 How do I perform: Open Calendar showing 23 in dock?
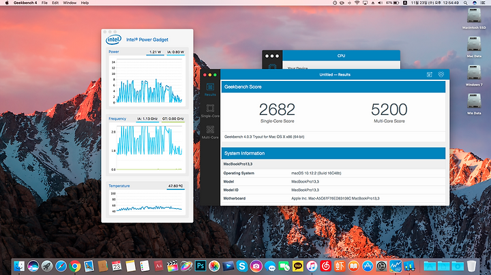[x=117, y=266]
